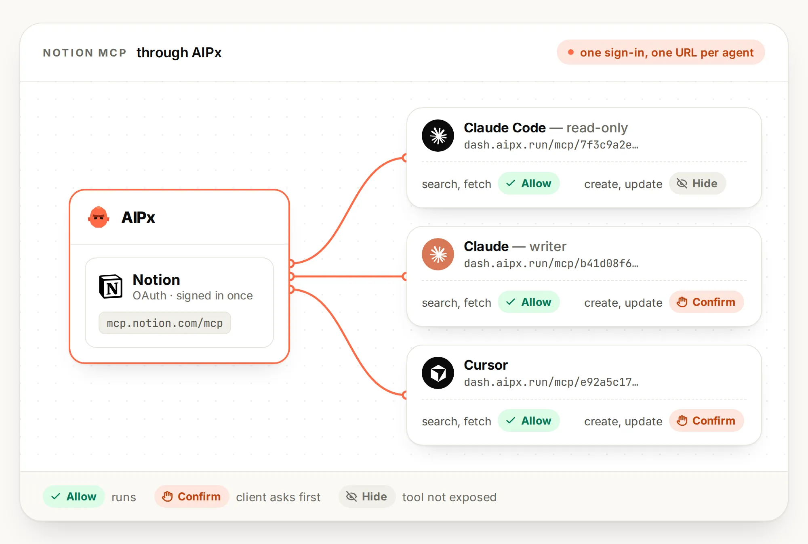The height and width of the screenshot is (544, 808).
Task: Click the client asks first legend text
Action: click(278, 497)
